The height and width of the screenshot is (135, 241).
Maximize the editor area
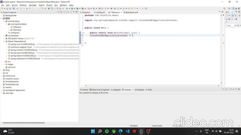pos(222,12)
